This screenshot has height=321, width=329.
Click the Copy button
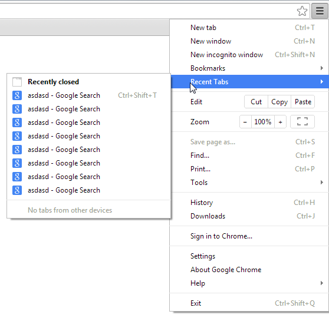pyautogui.click(x=279, y=102)
